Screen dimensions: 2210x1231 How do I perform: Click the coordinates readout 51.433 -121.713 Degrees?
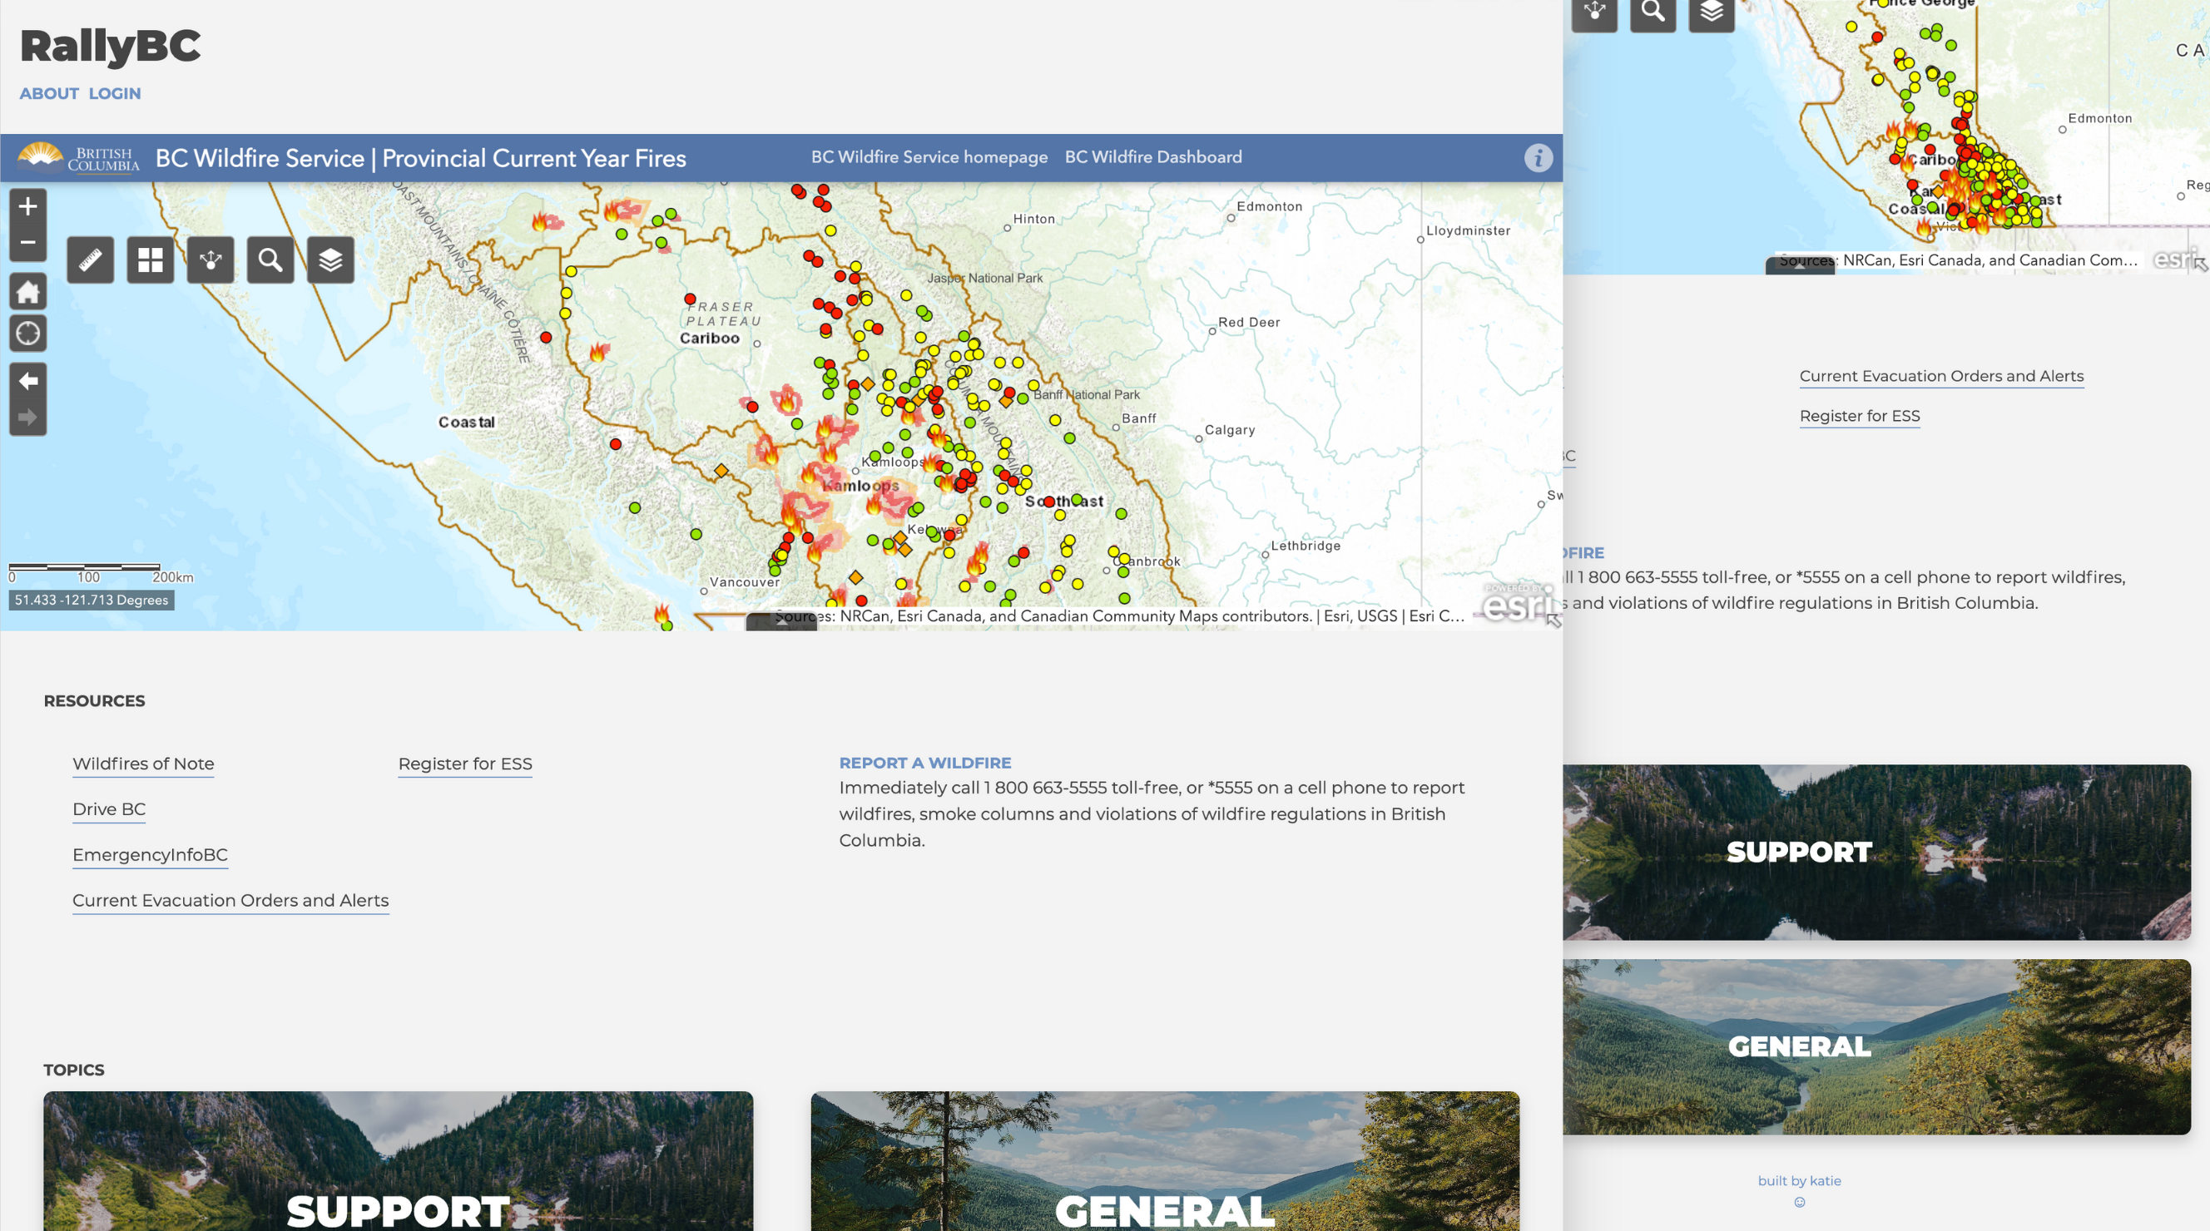[x=92, y=600]
